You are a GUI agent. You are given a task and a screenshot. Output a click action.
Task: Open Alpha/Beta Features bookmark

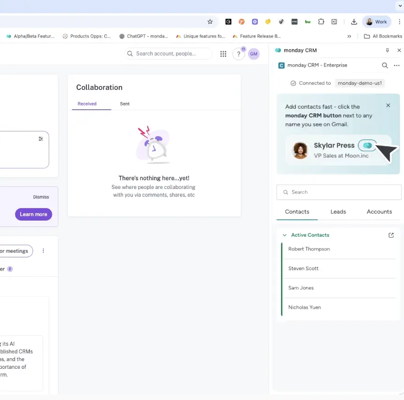coord(30,36)
